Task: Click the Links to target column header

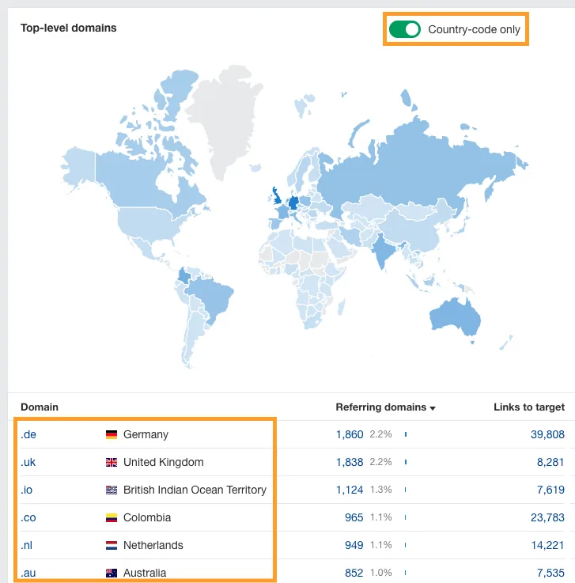Action: click(x=529, y=407)
